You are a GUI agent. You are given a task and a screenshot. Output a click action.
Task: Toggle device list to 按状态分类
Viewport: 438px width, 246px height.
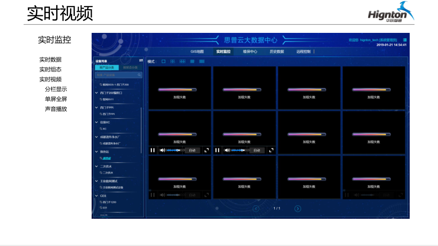pos(130,67)
